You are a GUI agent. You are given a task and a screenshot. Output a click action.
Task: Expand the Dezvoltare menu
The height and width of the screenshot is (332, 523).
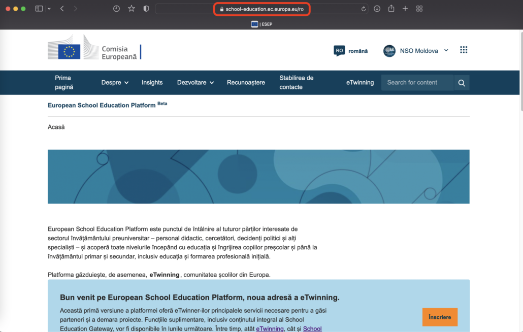tap(195, 82)
